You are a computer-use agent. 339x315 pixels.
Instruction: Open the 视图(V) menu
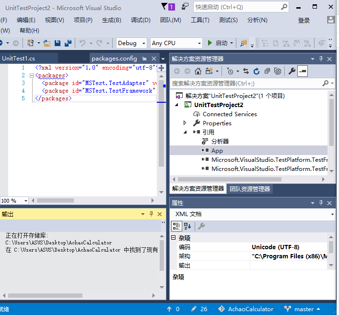(55, 20)
